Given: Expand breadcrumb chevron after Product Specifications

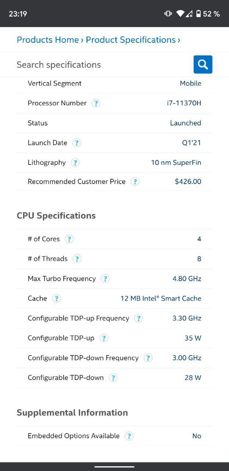Looking at the screenshot, I should click(179, 40).
